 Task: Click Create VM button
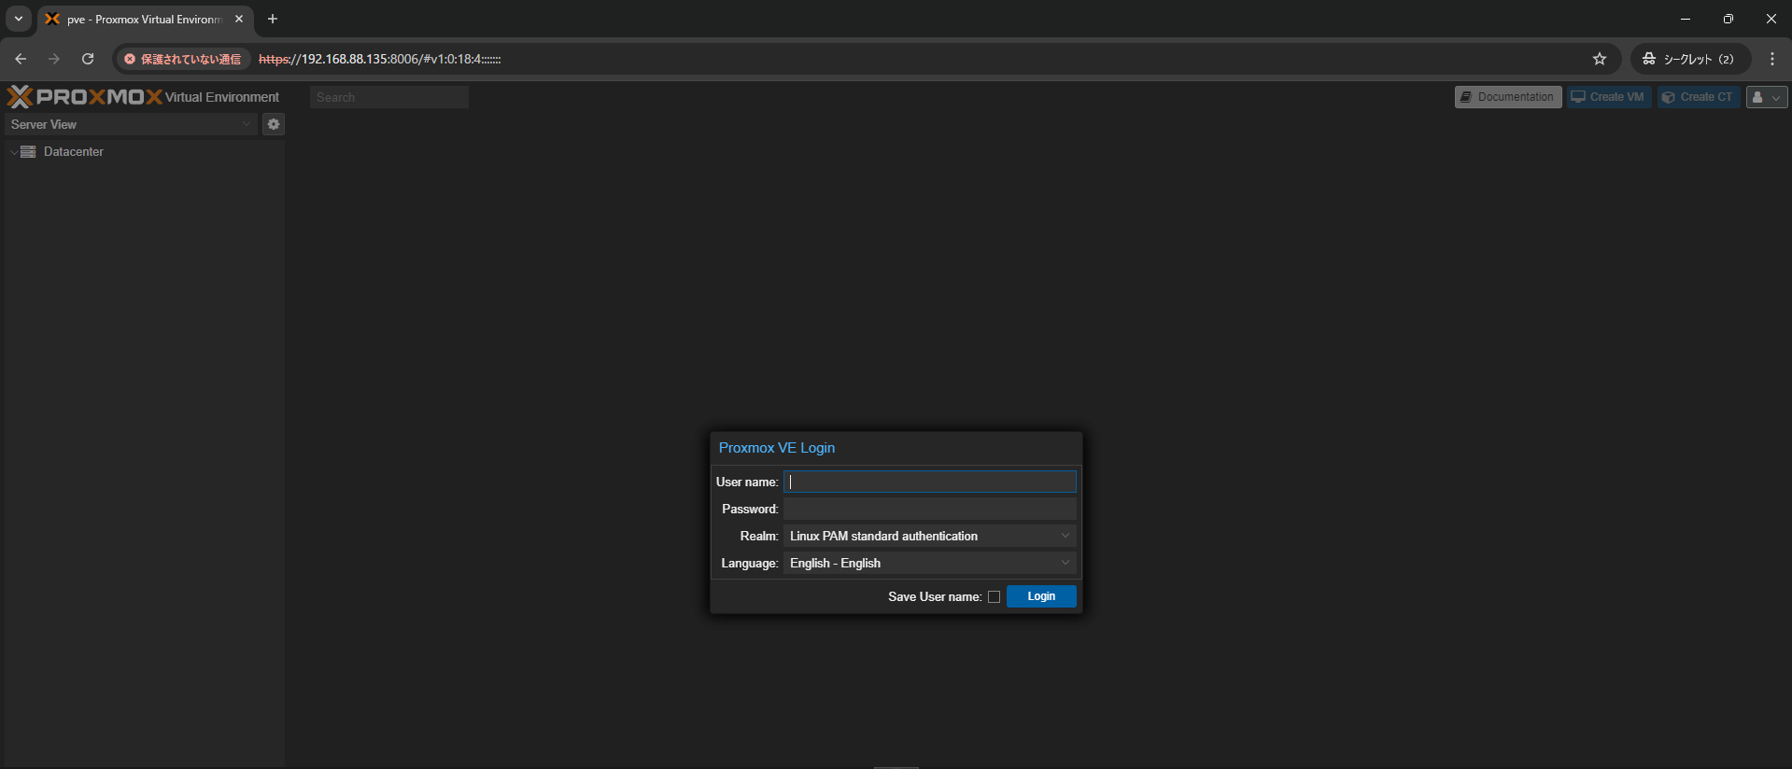click(x=1609, y=97)
